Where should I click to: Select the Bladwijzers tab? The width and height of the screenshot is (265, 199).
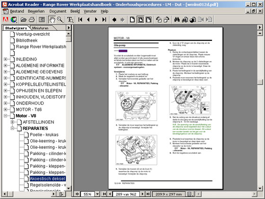click(16, 28)
